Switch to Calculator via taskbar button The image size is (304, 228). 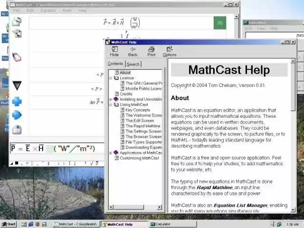(173, 224)
